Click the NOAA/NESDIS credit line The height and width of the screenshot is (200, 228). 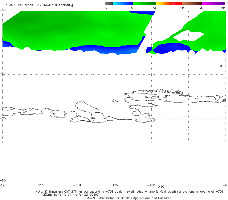127,198
